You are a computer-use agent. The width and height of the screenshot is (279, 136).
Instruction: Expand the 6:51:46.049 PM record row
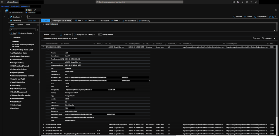[x=43, y=125]
